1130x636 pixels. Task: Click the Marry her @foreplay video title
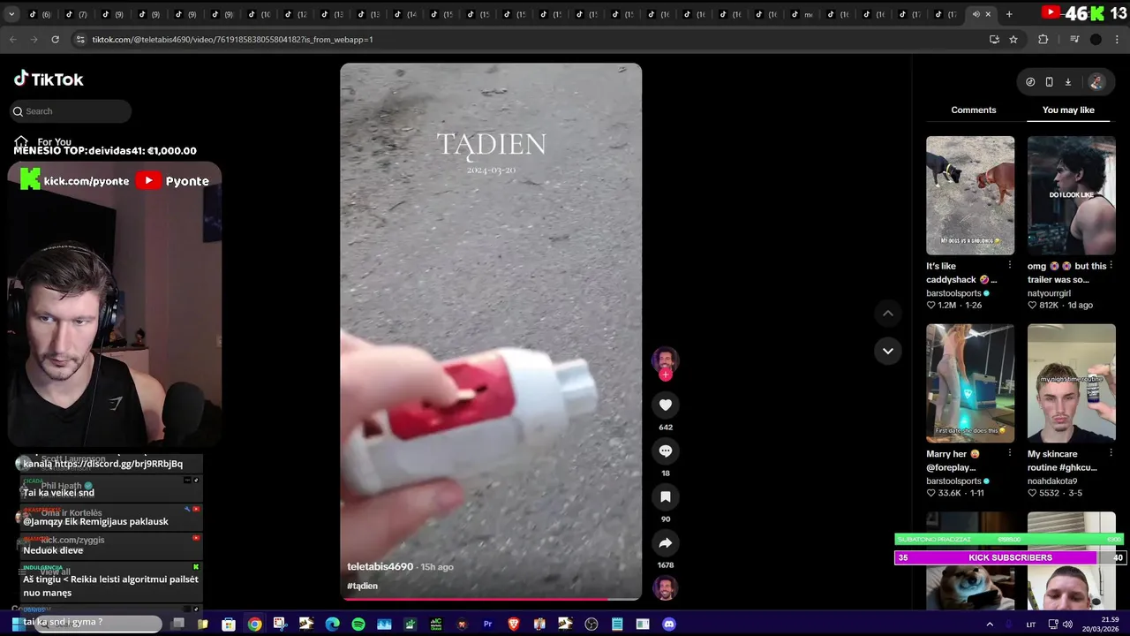click(953, 460)
